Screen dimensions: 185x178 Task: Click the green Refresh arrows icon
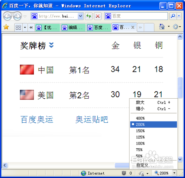pos(88,16)
